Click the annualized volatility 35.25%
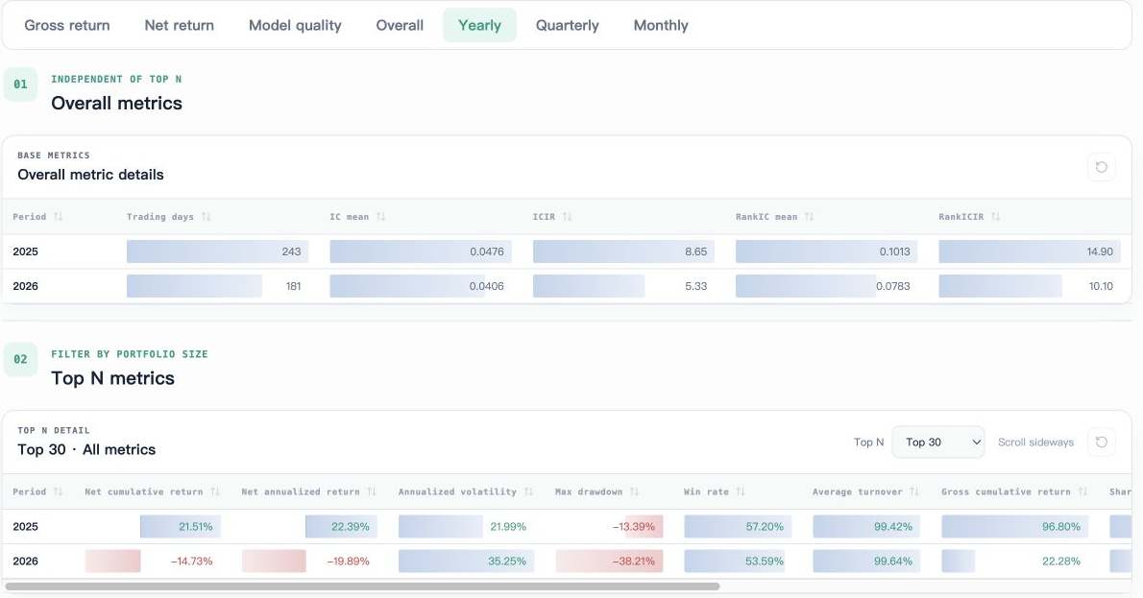 (x=506, y=562)
